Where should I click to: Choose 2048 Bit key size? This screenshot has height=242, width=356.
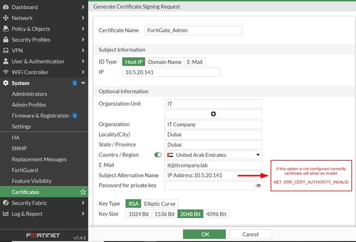(x=190, y=214)
